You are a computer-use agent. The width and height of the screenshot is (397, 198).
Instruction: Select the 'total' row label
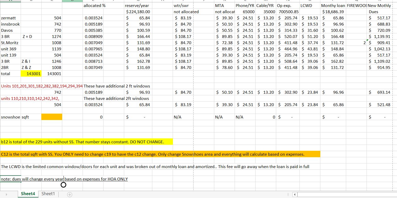click(x=11, y=74)
